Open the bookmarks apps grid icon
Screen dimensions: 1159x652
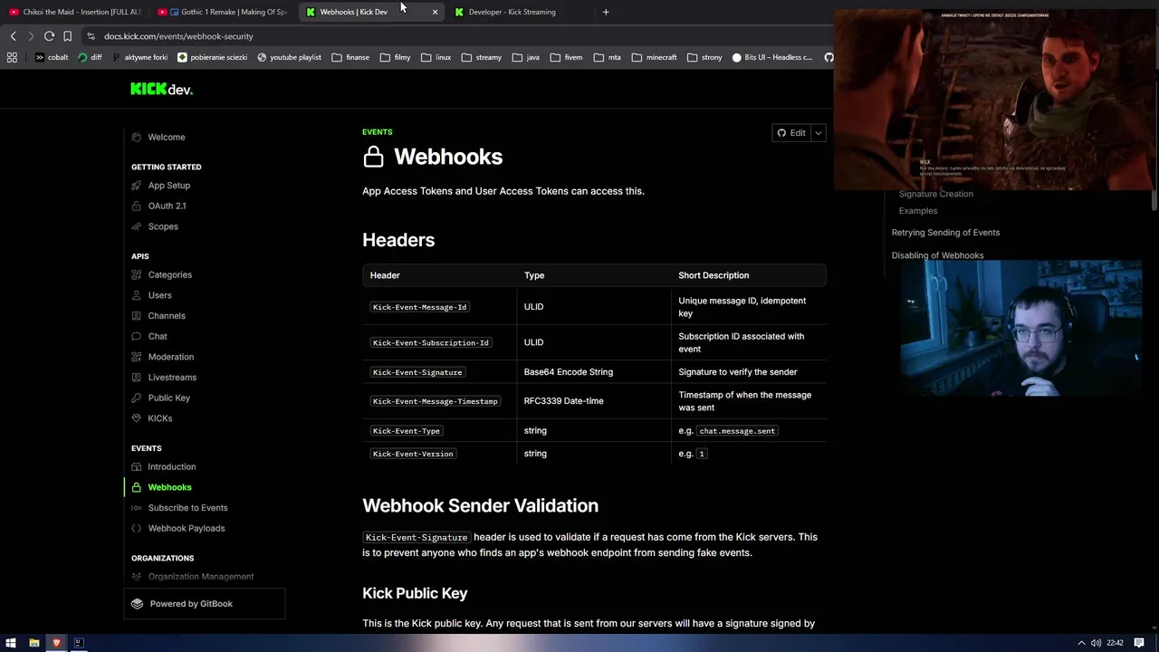click(12, 57)
